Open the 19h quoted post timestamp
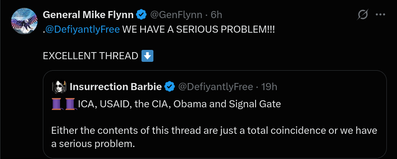Screen dimensions: 397x159 coord(269,87)
